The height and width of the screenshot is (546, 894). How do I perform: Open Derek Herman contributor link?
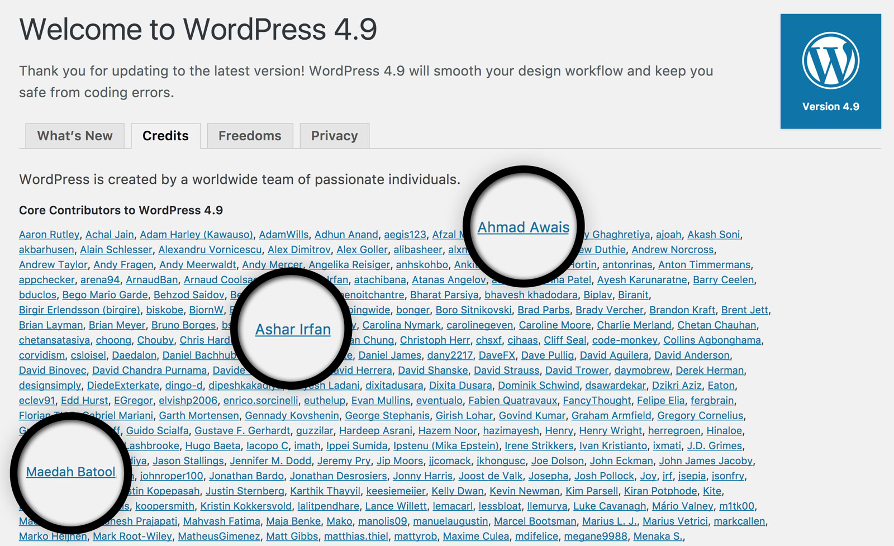(x=710, y=371)
